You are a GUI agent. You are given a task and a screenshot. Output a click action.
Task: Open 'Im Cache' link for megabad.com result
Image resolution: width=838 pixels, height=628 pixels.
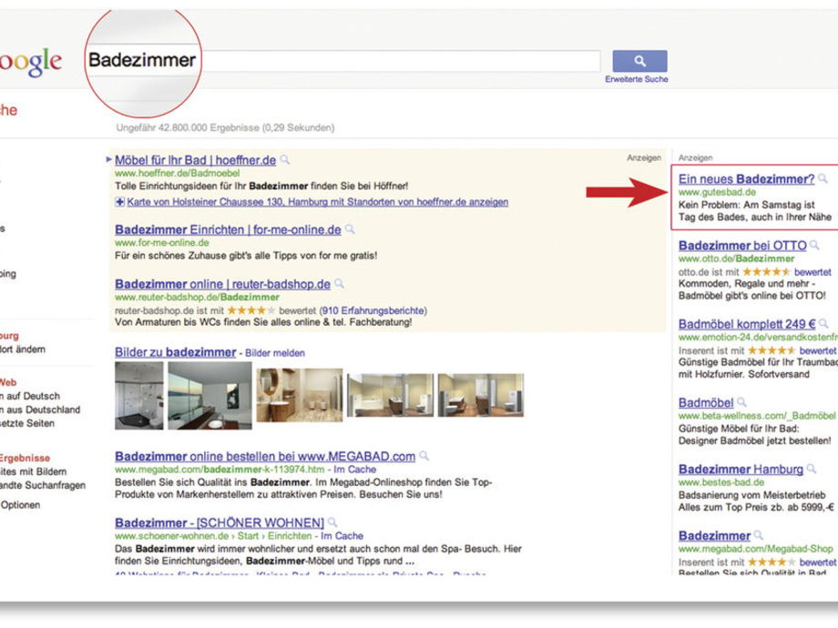click(355, 470)
